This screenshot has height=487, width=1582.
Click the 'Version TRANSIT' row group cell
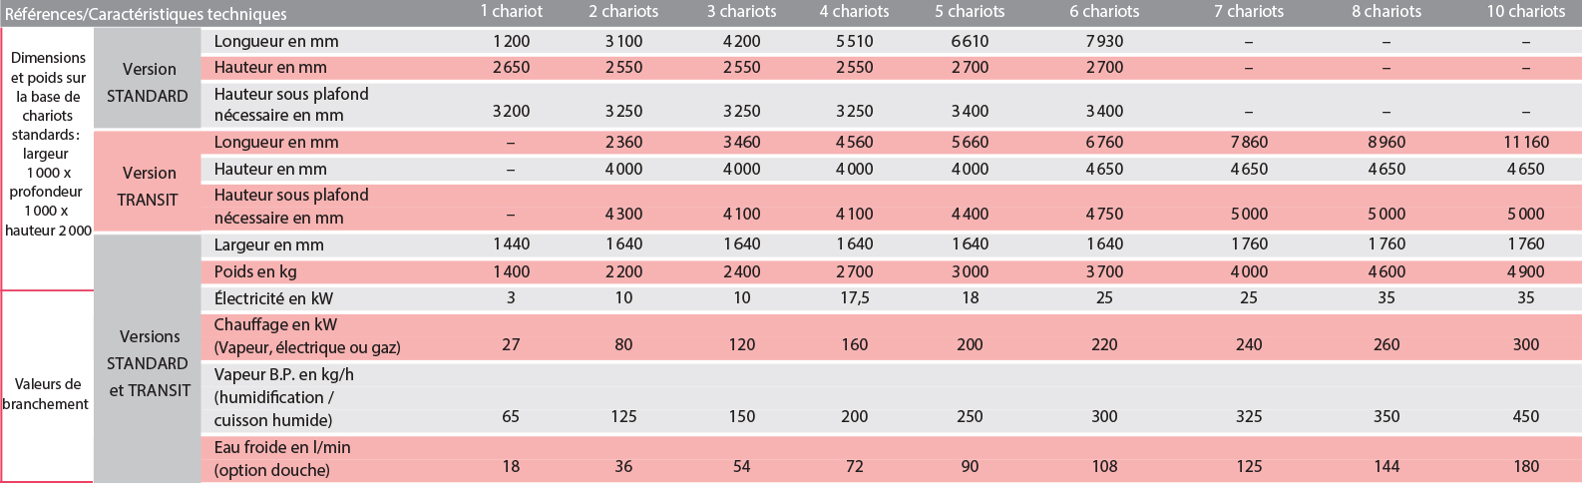tap(148, 186)
